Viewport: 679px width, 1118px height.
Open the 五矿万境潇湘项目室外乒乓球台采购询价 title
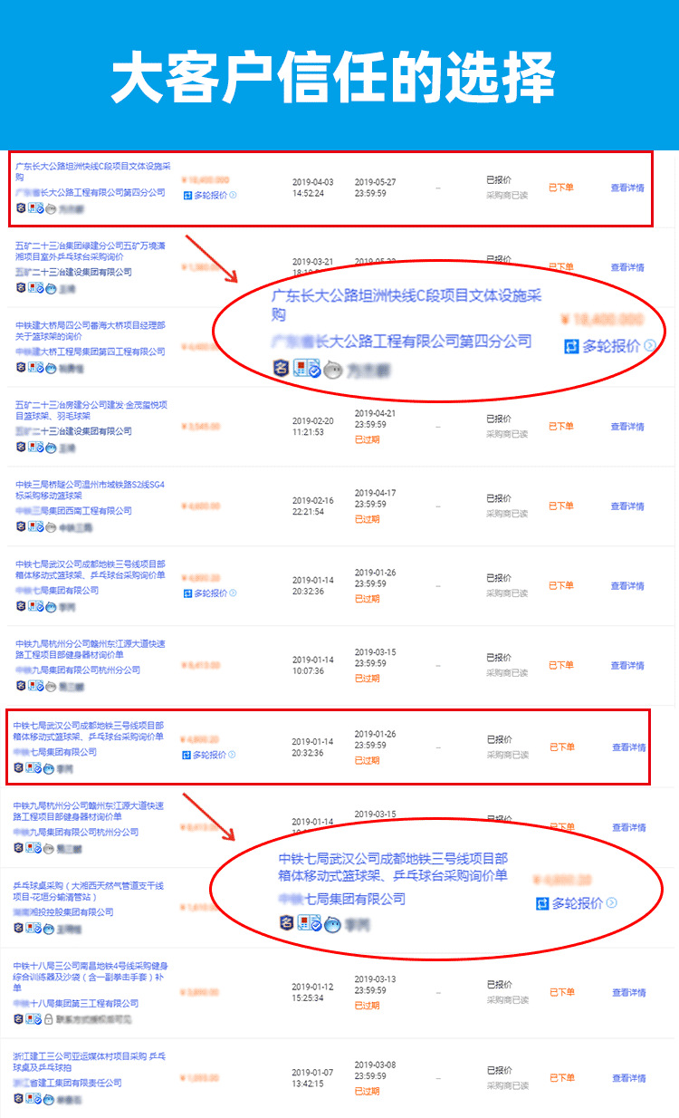91,251
